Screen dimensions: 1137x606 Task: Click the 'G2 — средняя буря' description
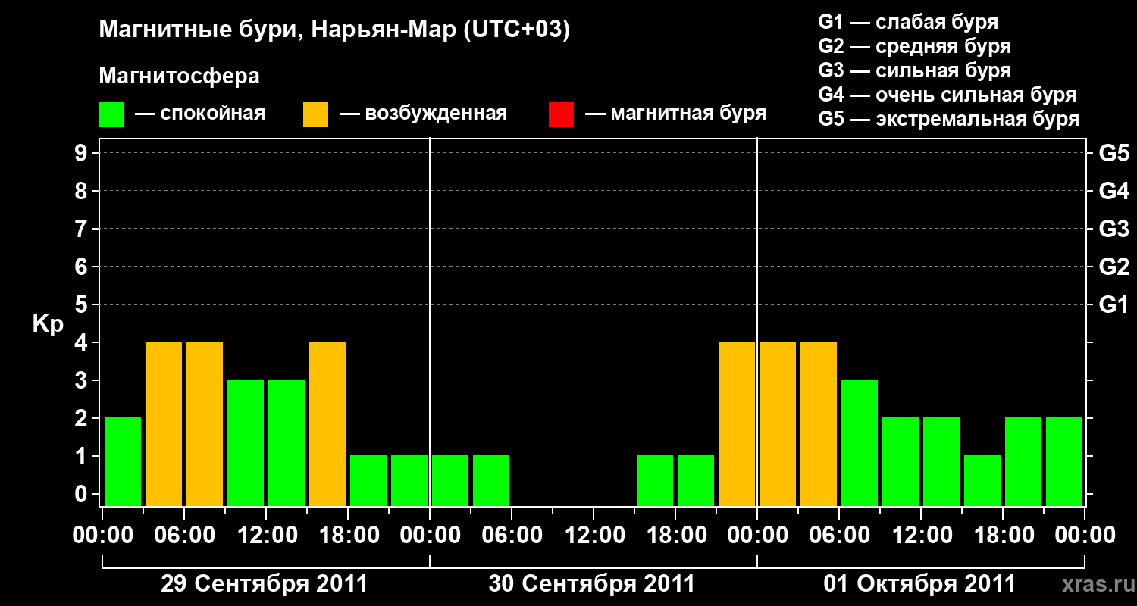[x=914, y=45]
